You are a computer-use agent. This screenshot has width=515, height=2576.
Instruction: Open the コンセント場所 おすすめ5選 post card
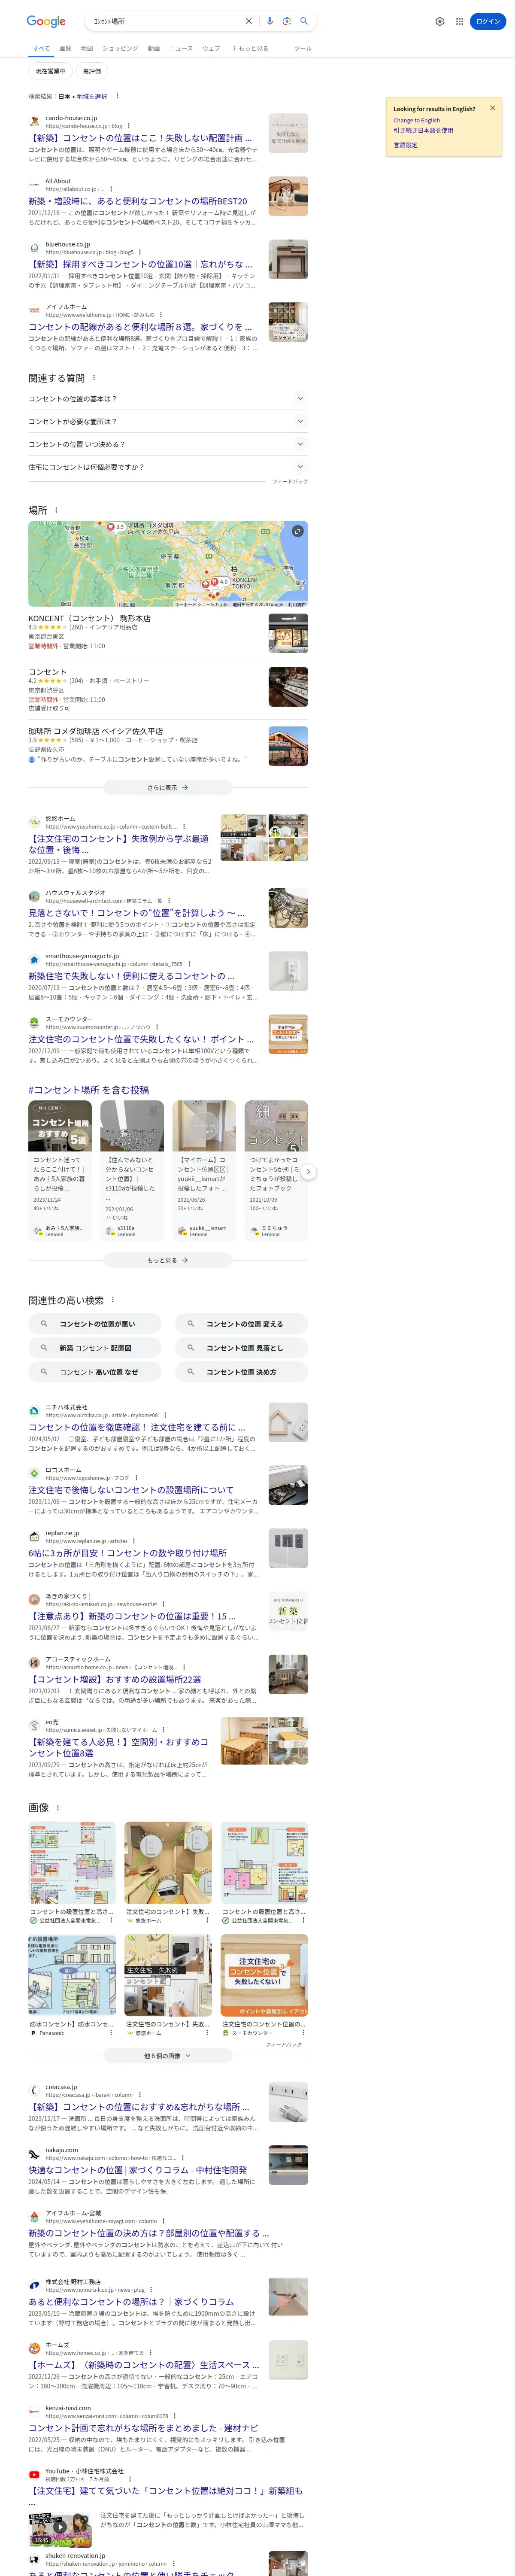click(x=60, y=1170)
